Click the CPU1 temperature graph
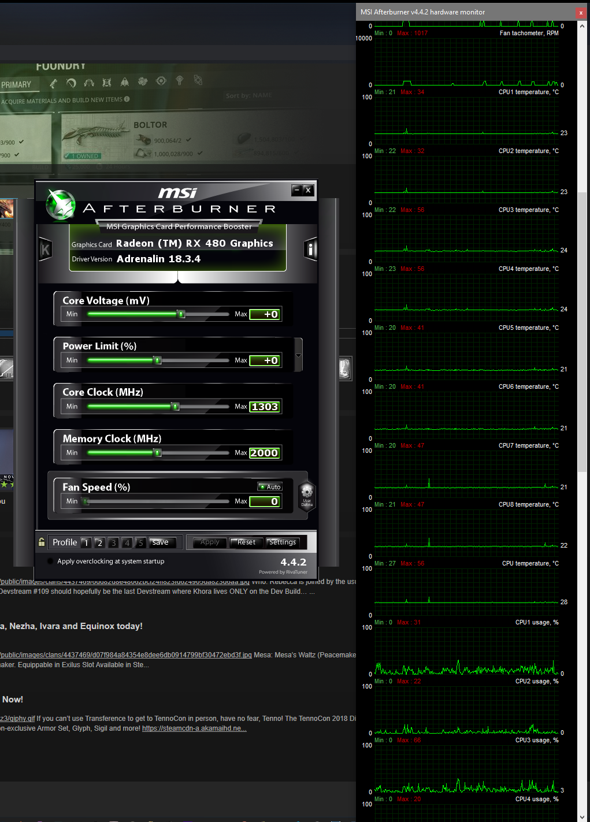Viewport: 590px width, 822px height. pos(467,120)
